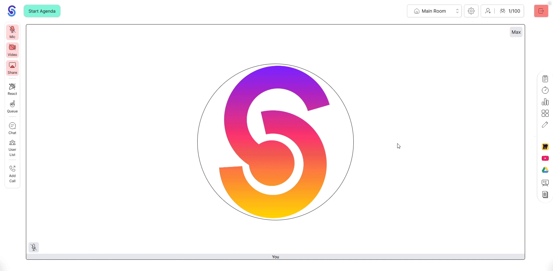The image size is (553, 271).
Task: Open the timer tool
Action: point(545,90)
